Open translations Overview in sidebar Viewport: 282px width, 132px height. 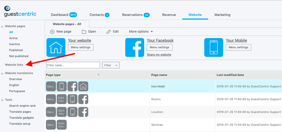tap(16, 79)
